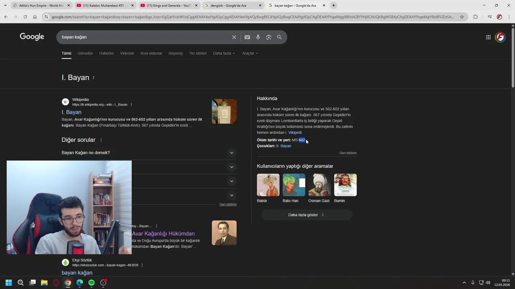Open options menu of Ekşi Sözlük result
The height and width of the screenshot is (289, 515).
tap(142, 265)
